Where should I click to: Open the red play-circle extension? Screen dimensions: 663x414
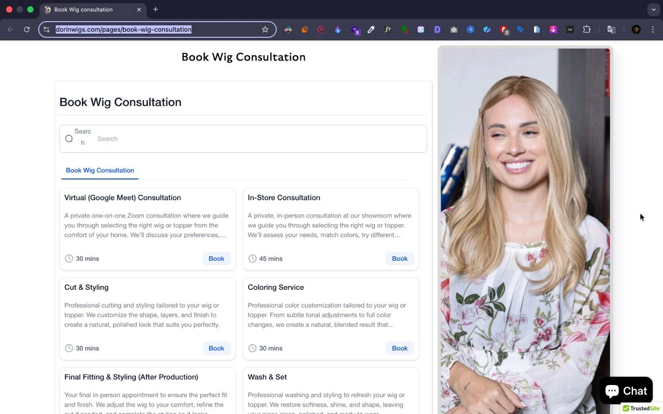pyautogui.click(x=321, y=29)
